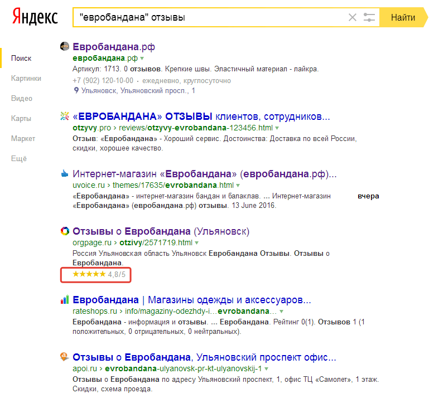The height and width of the screenshot is (403, 434).
Task: Click the uvoice.ru thumbs-up favicon
Action: [x=65, y=173]
